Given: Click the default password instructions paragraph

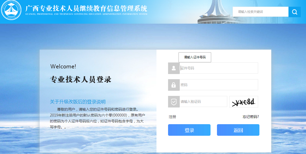Looking at the screenshot, I should (x=97, y=118).
